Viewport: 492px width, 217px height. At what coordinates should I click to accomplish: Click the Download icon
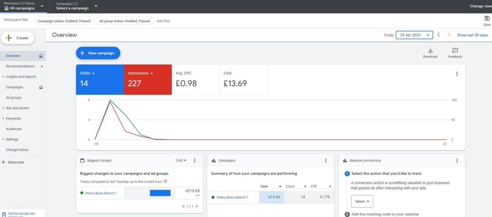(x=430, y=51)
